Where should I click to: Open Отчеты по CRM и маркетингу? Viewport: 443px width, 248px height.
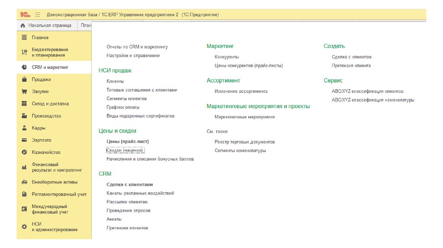(137, 47)
